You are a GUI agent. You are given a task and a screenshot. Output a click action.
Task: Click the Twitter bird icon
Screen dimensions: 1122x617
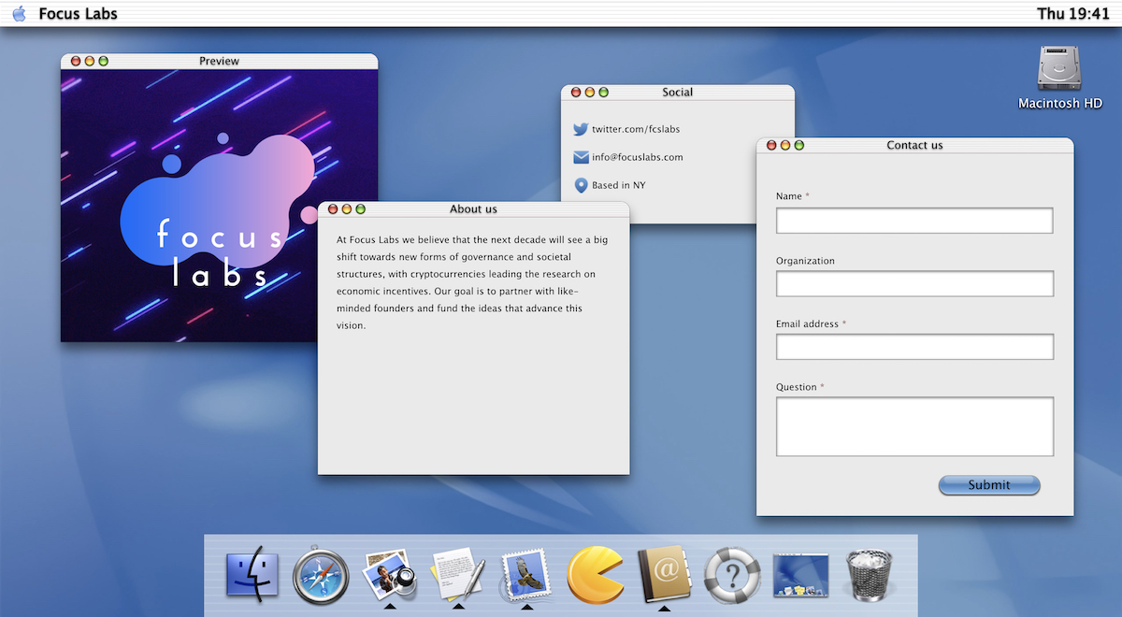click(581, 129)
